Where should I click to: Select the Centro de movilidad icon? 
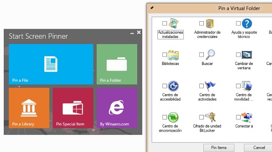pos(247,86)
